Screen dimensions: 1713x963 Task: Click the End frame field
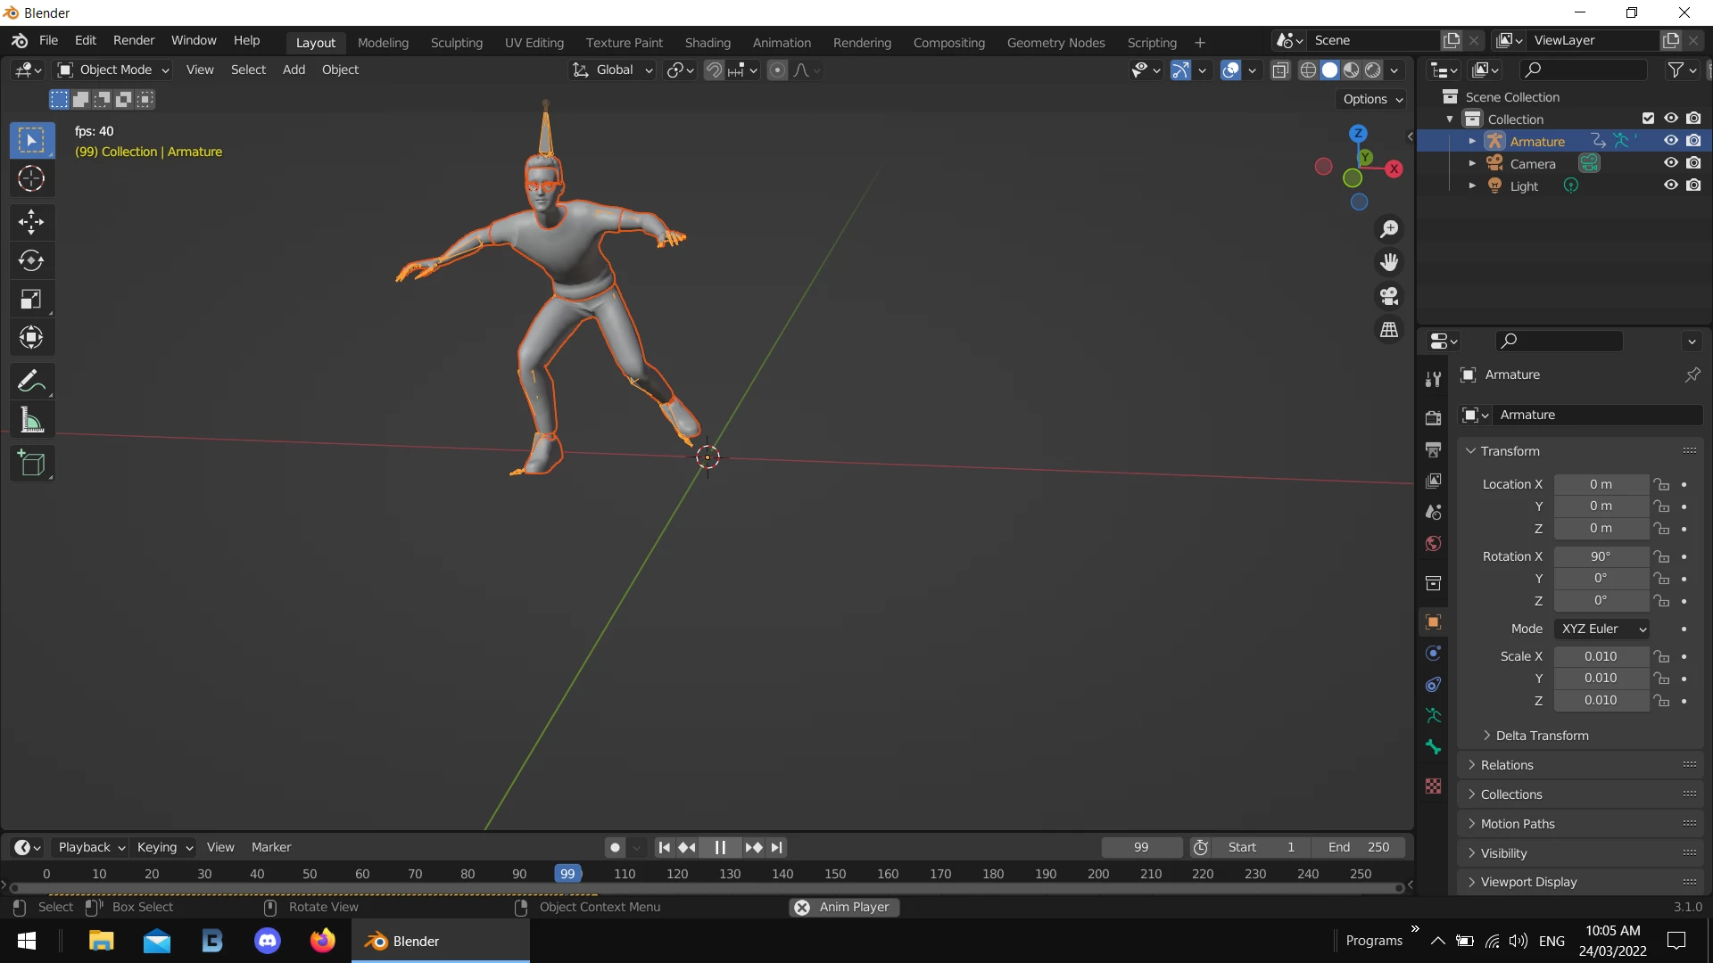click(x=1359, y=847)
